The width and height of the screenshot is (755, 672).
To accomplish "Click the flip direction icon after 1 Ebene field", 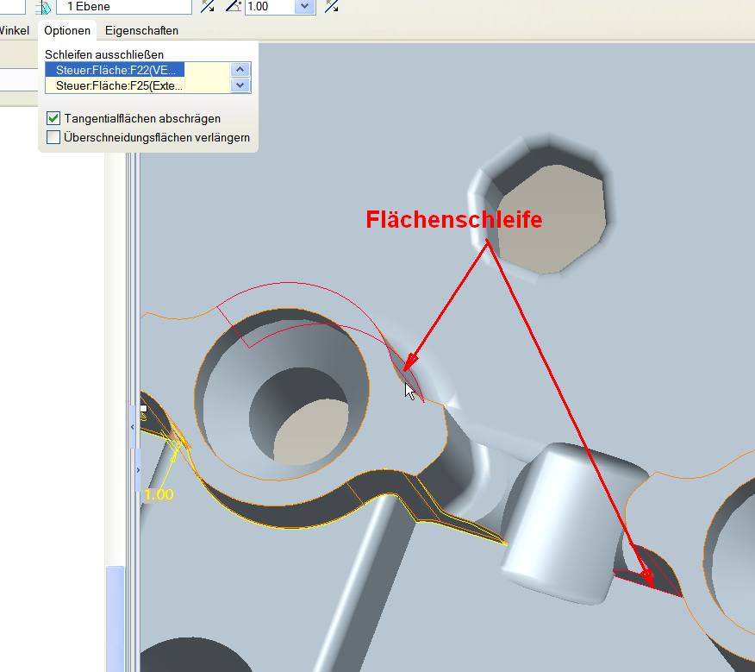I will [208, 6].
